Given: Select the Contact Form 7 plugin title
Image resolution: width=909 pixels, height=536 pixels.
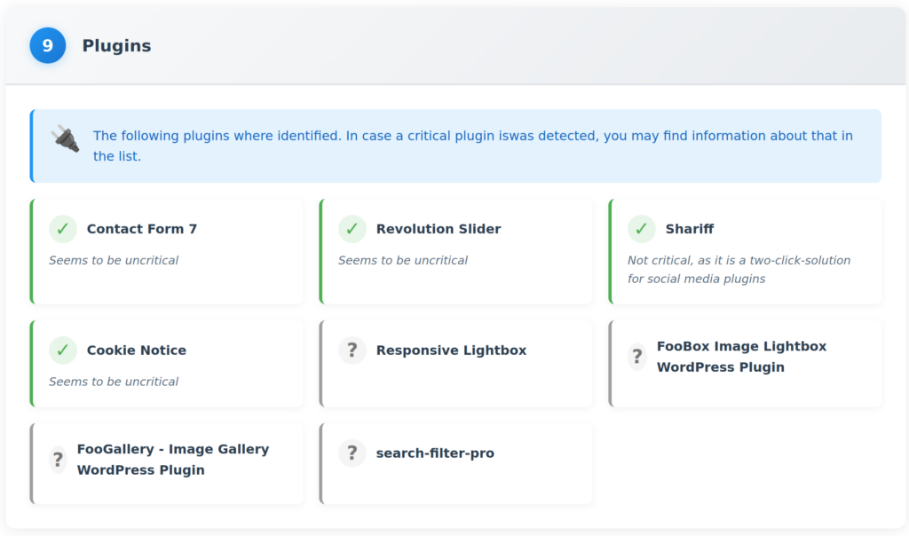Looking at the screenshot, I should [142, 229].
